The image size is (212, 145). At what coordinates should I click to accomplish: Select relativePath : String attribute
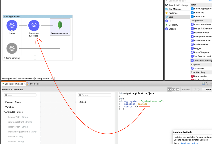18,127
